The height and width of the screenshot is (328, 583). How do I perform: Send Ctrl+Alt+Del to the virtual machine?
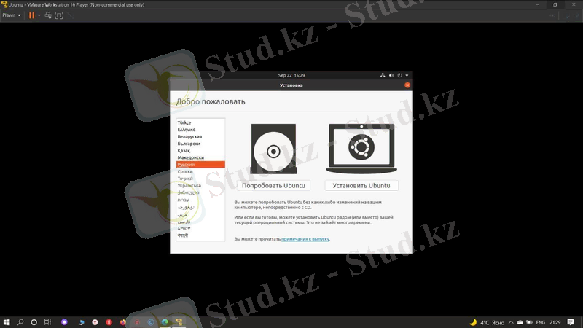click(48, 15)
